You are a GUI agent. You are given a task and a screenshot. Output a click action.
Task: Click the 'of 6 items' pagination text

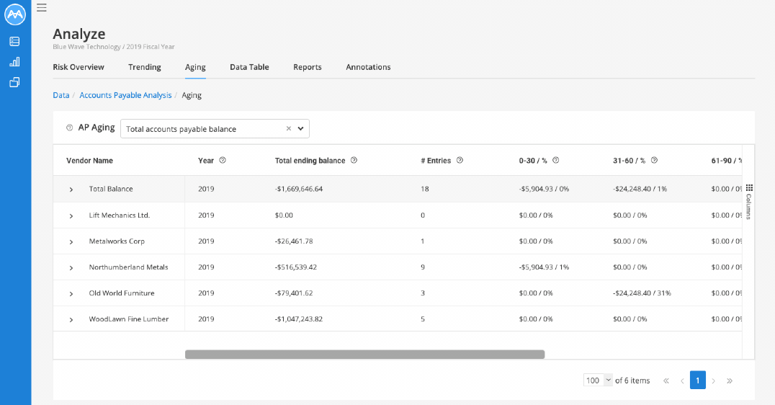click(x=632, y=380)
